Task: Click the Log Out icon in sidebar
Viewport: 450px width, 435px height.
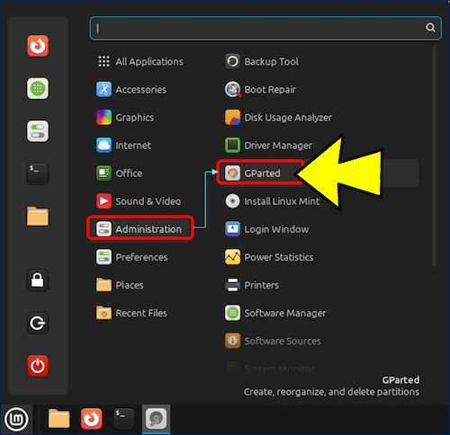Action: [x=38, y=323]
